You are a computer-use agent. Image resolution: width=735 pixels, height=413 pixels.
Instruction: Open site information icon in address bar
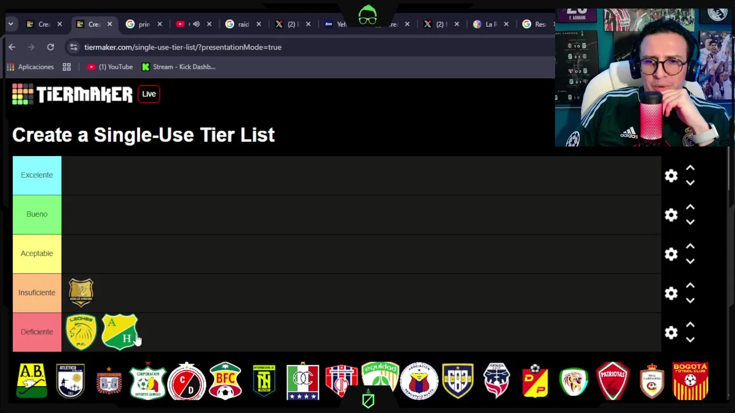[73, 47]
